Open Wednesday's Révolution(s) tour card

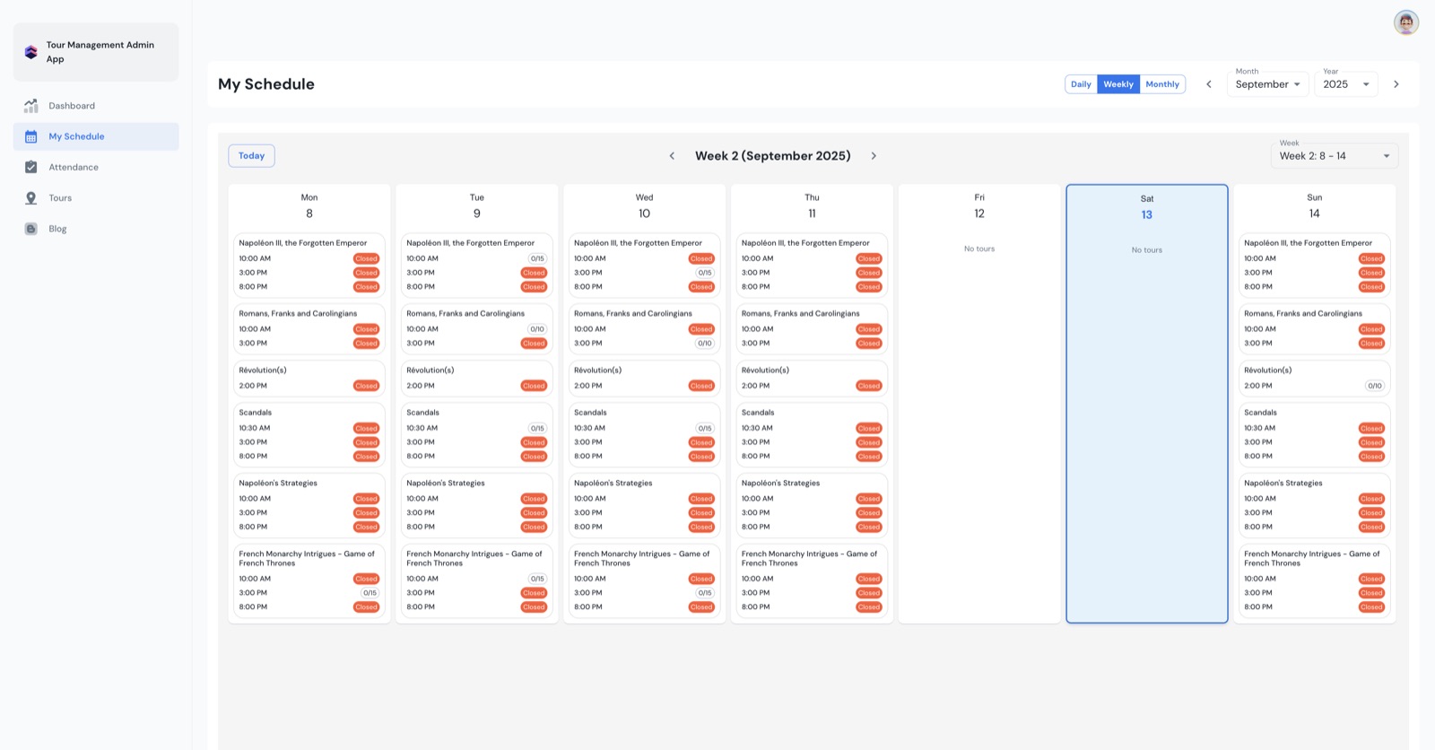[x=645, y=378]
